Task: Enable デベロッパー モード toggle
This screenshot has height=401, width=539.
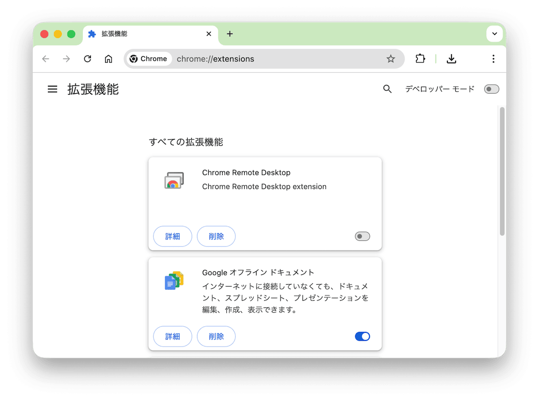Action: (x=491, y=89)
